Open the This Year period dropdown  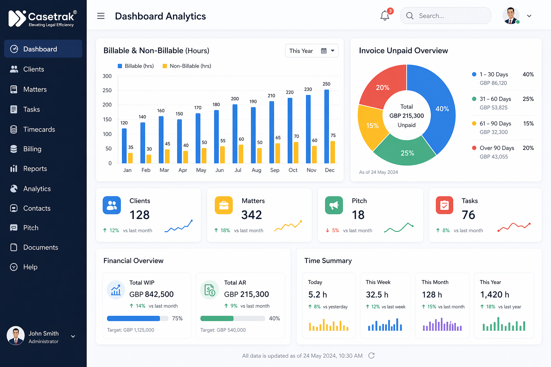[311, 51]
